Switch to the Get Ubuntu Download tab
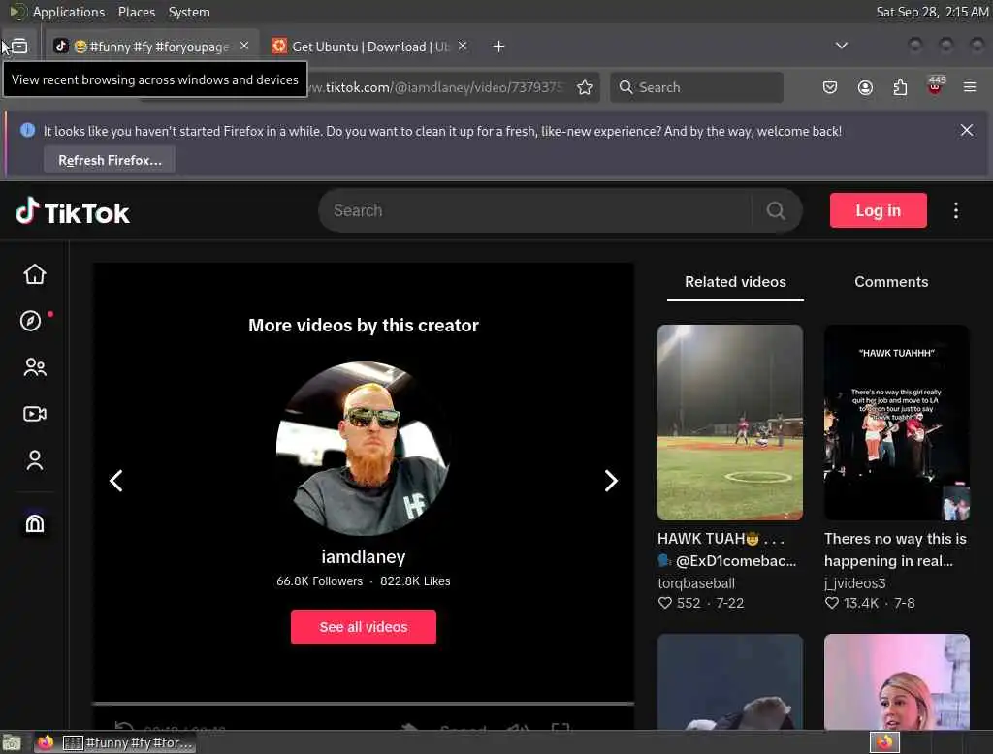993x754 pixels. [369, 47]
